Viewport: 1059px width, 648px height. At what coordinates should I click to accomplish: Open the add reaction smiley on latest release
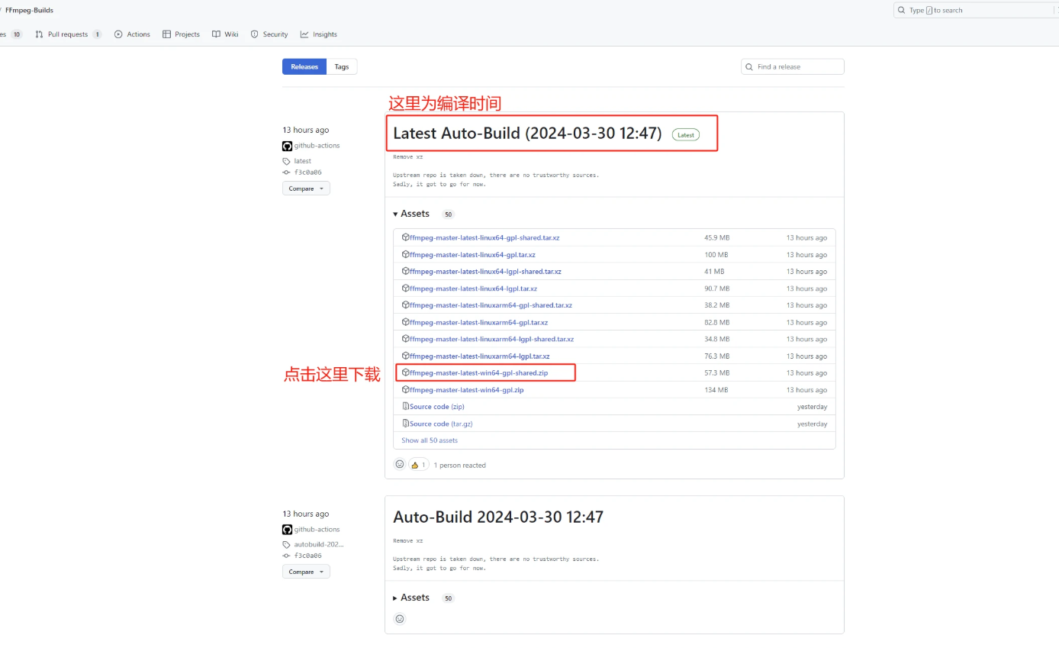click(x=399, y=464)
